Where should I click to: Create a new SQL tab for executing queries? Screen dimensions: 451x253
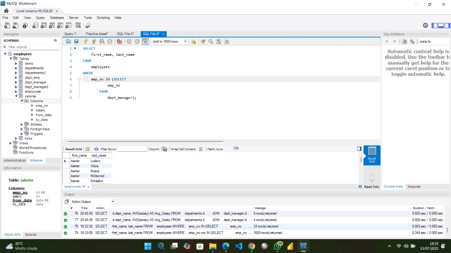(6, 25)
